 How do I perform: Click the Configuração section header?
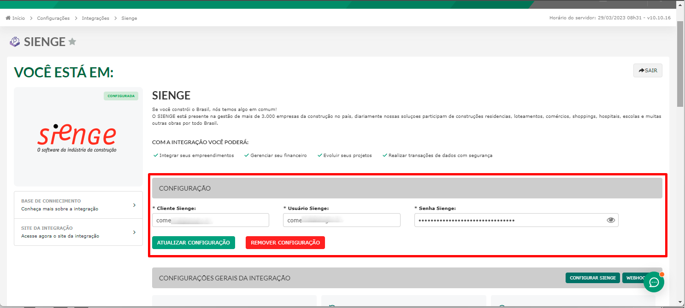pos(407,188)
